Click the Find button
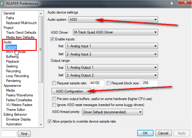 (24, 134)
